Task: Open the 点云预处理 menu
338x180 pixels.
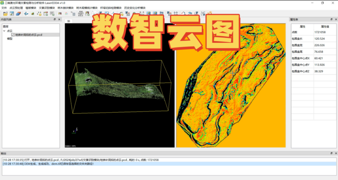Action: click(x=16, y=8)
